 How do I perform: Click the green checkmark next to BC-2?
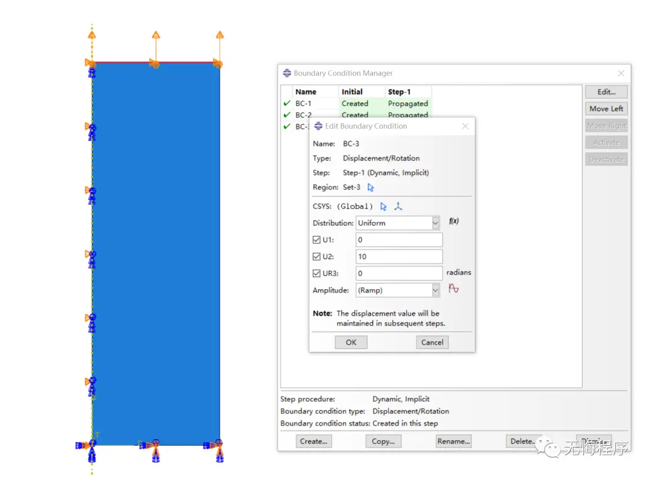point(286,115)
